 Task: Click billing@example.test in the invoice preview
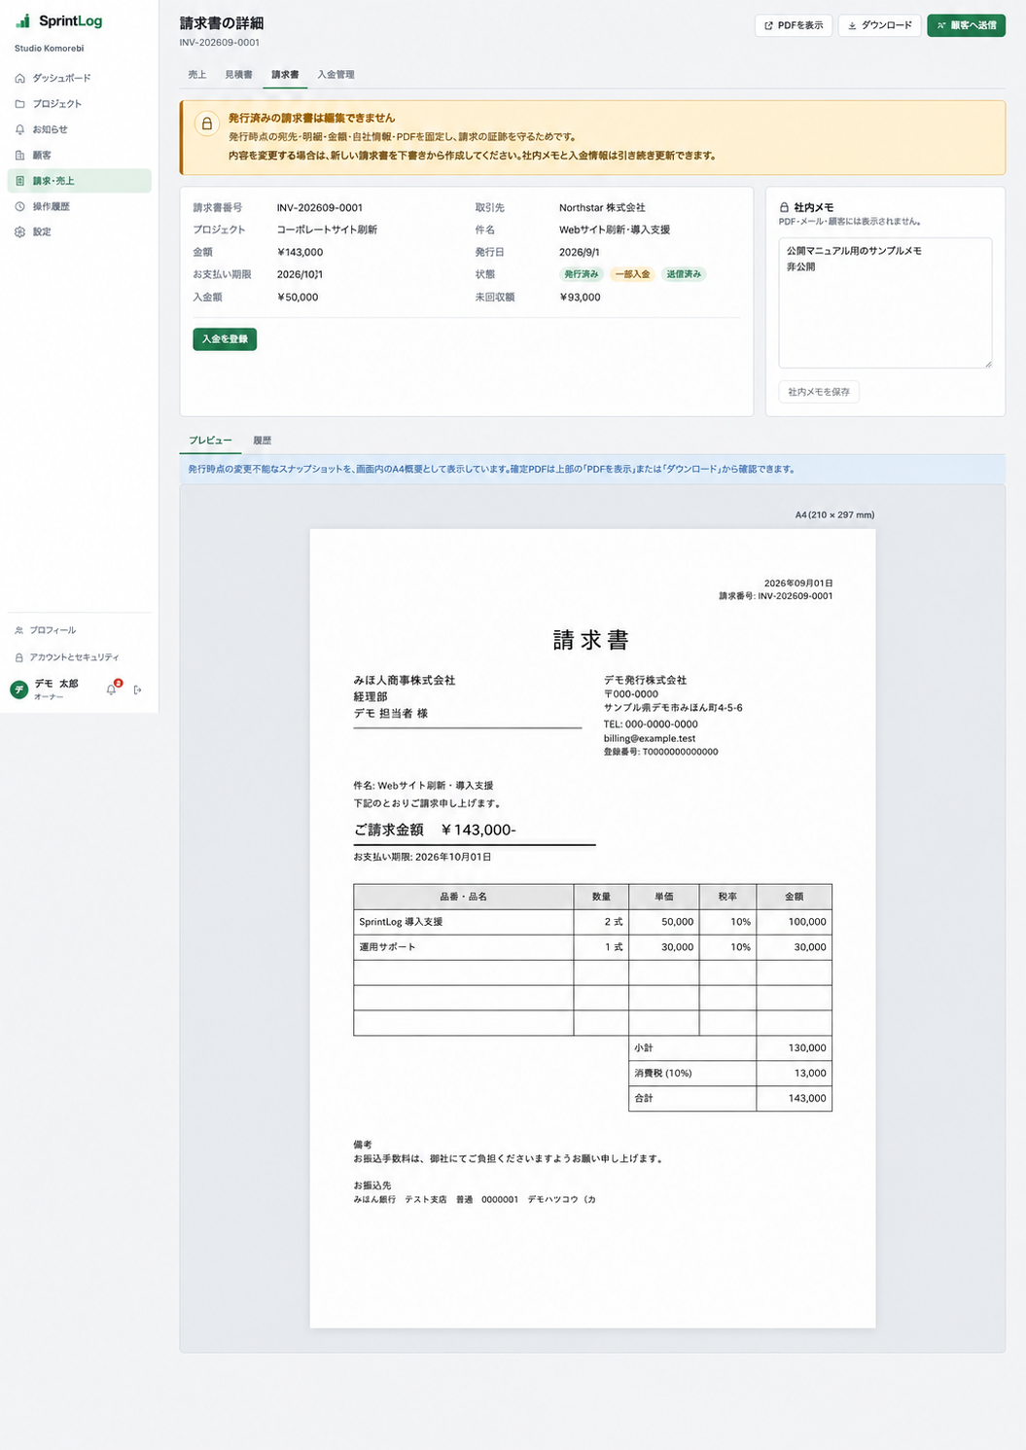click(650, 738)
